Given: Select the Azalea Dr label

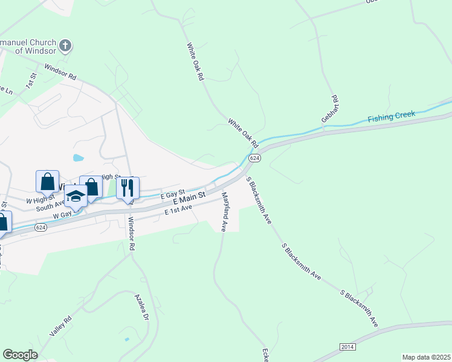Looking at the screenshot, I should coord(142,307).
